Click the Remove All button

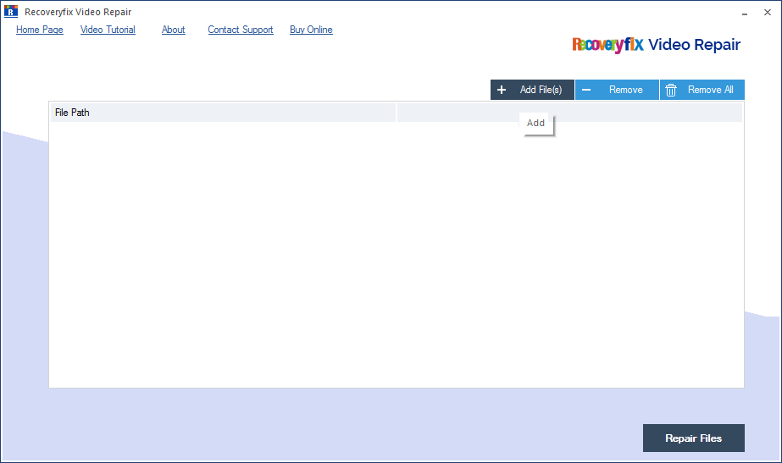702,90
